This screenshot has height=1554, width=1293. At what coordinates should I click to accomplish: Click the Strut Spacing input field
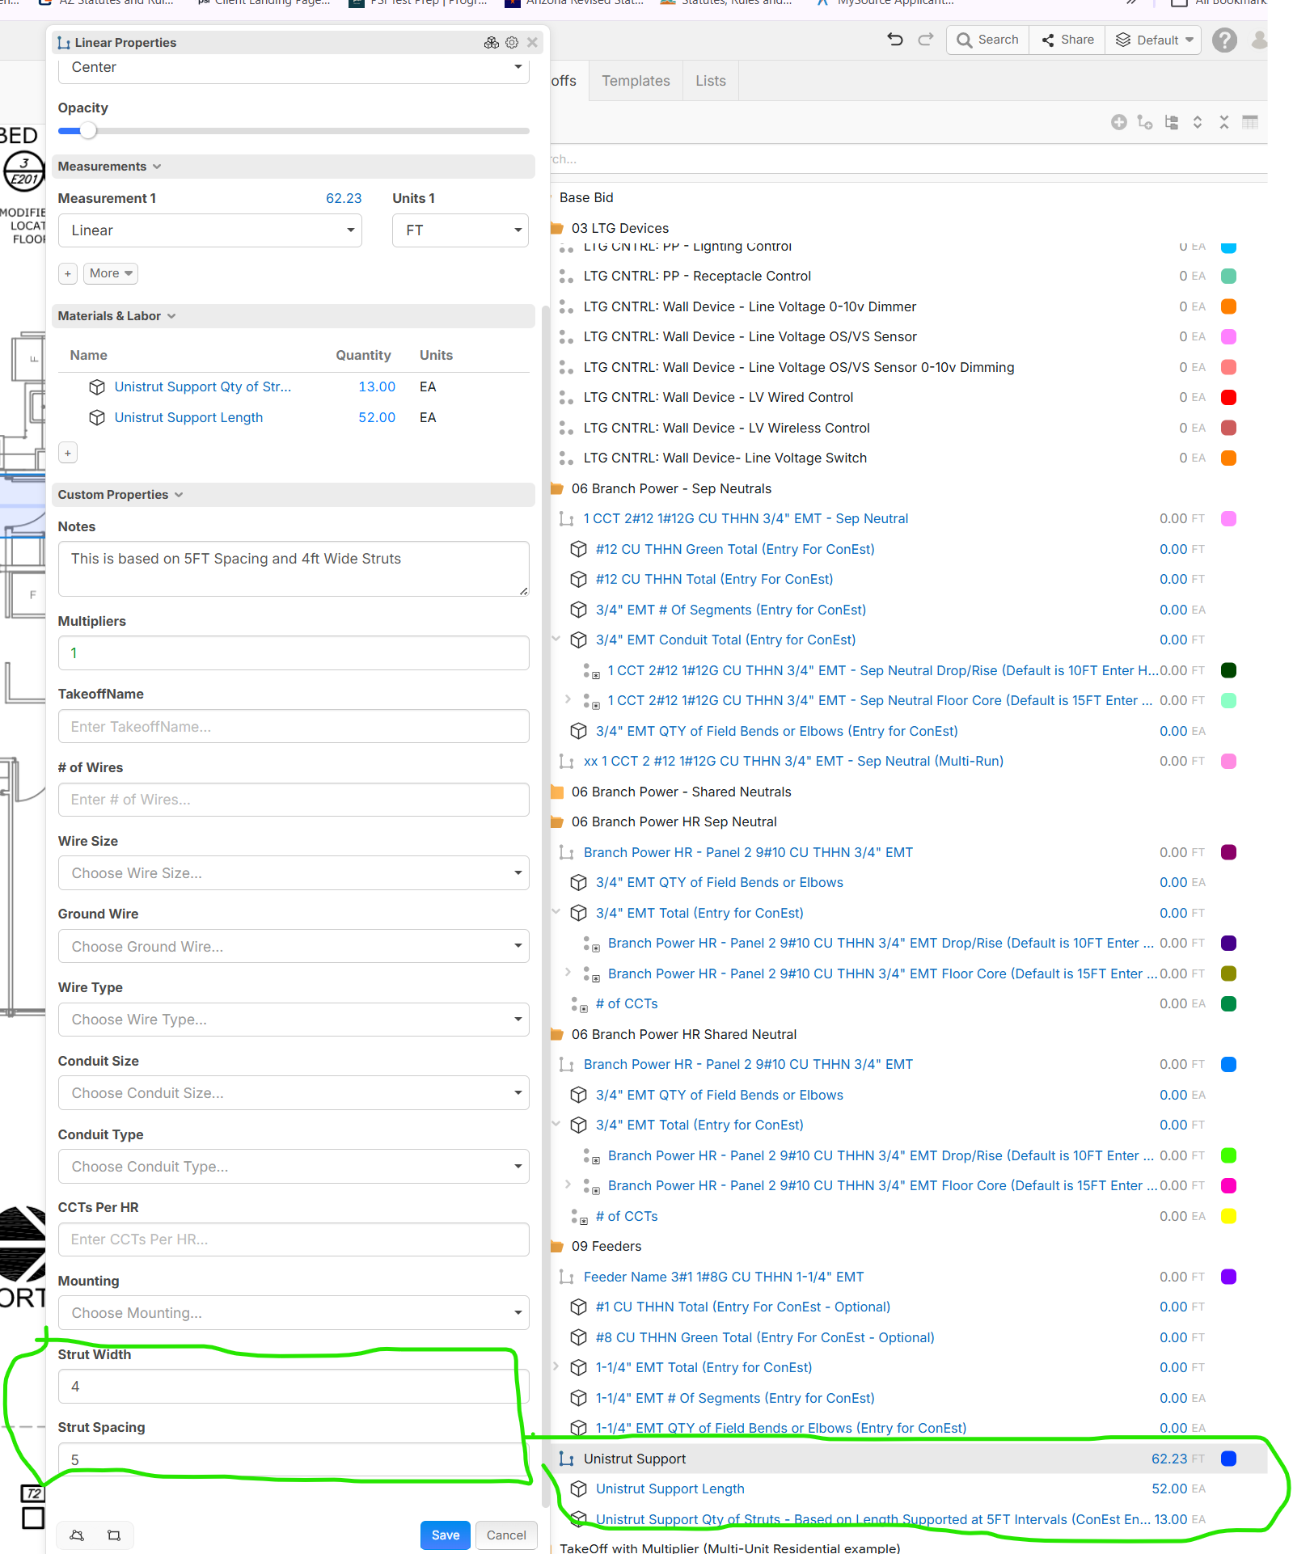click(x=294, y=1459)
